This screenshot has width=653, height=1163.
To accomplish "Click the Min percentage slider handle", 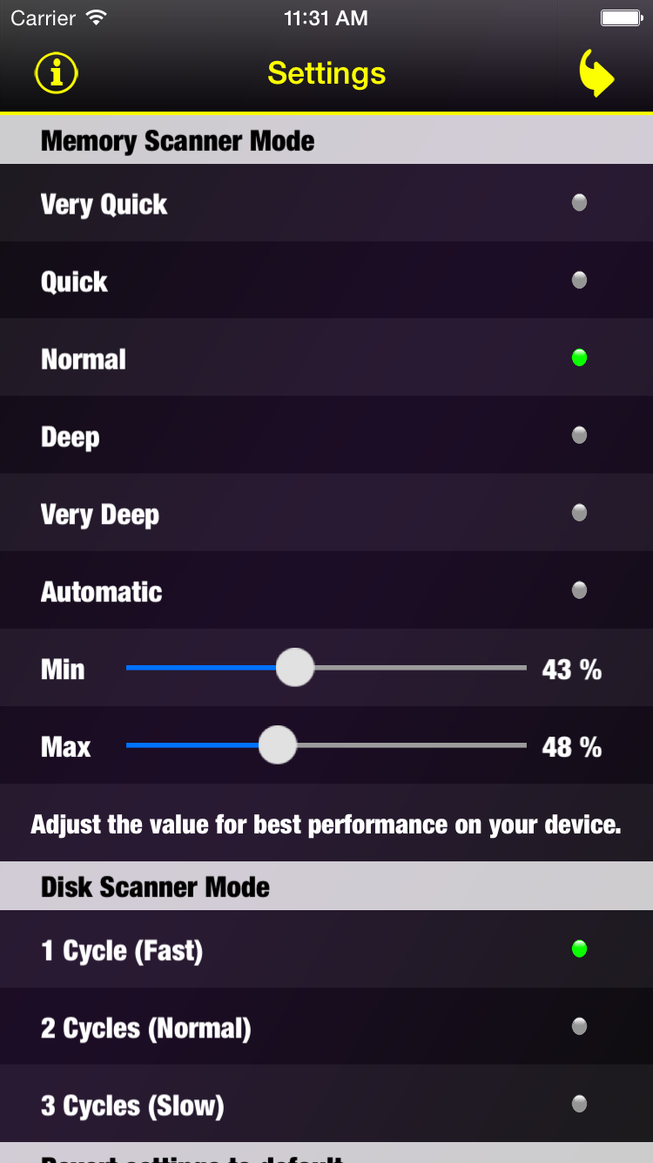I will click(x=294, y=667).
